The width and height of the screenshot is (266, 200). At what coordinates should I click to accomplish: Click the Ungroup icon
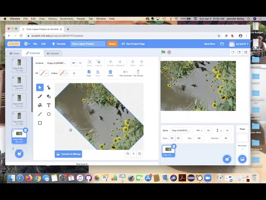coord(99,63)
